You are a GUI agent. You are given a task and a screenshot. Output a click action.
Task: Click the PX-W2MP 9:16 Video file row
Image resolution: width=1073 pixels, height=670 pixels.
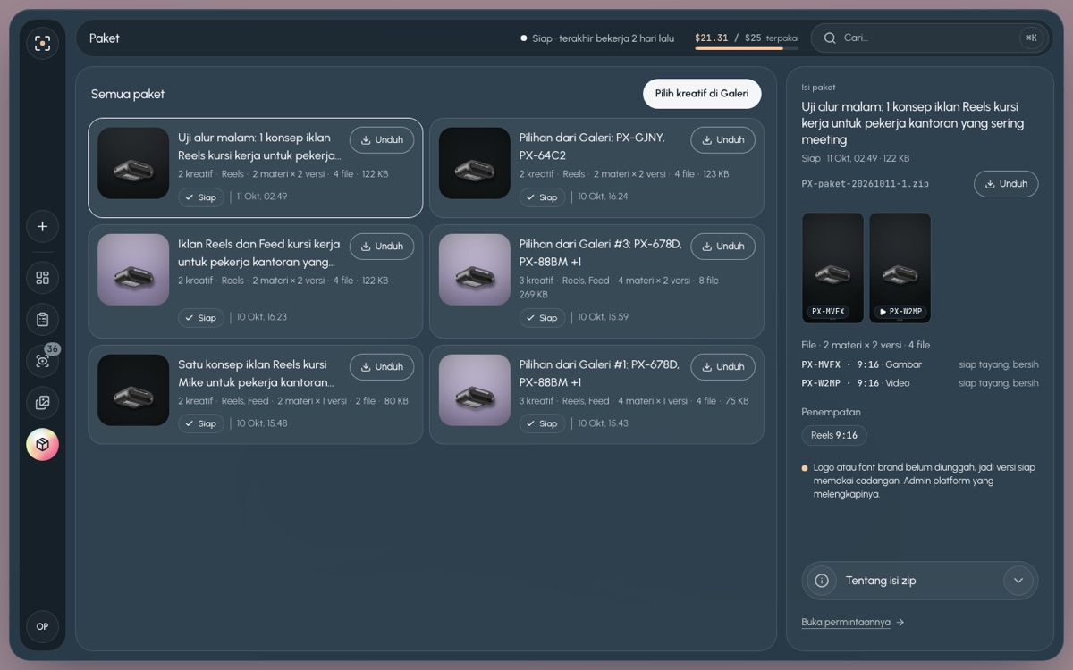click(x=920, y=383)
